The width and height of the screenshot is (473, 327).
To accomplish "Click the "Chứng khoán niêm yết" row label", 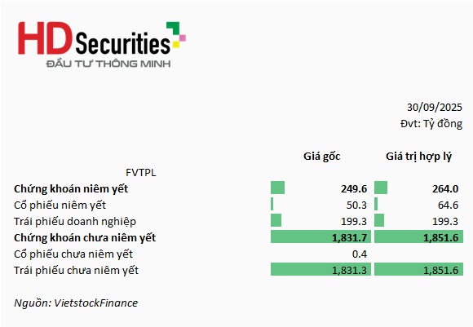I will (x=71, y=189).
